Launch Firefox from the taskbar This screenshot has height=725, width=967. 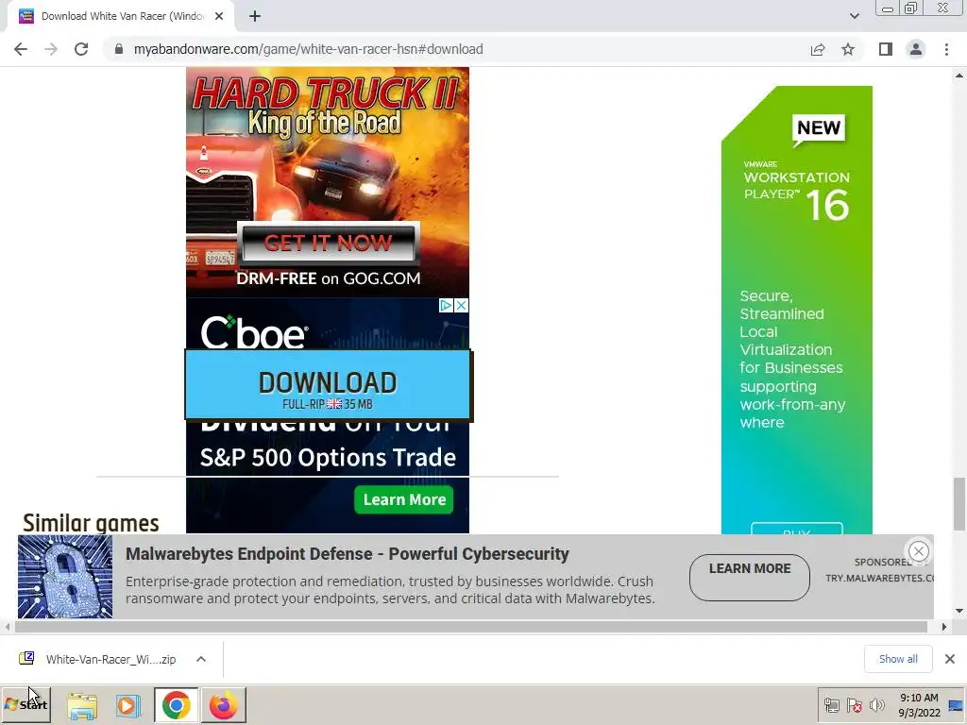click(x=223, y=705)
